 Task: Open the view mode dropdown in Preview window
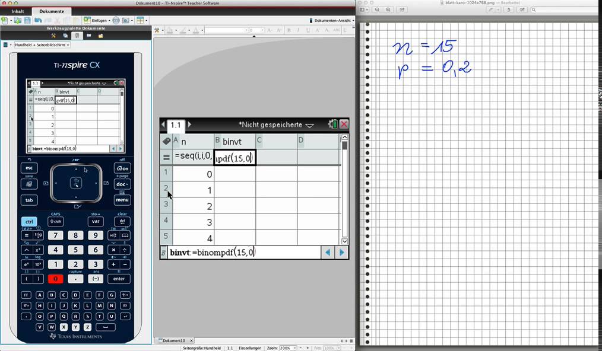tap(365, 9)
